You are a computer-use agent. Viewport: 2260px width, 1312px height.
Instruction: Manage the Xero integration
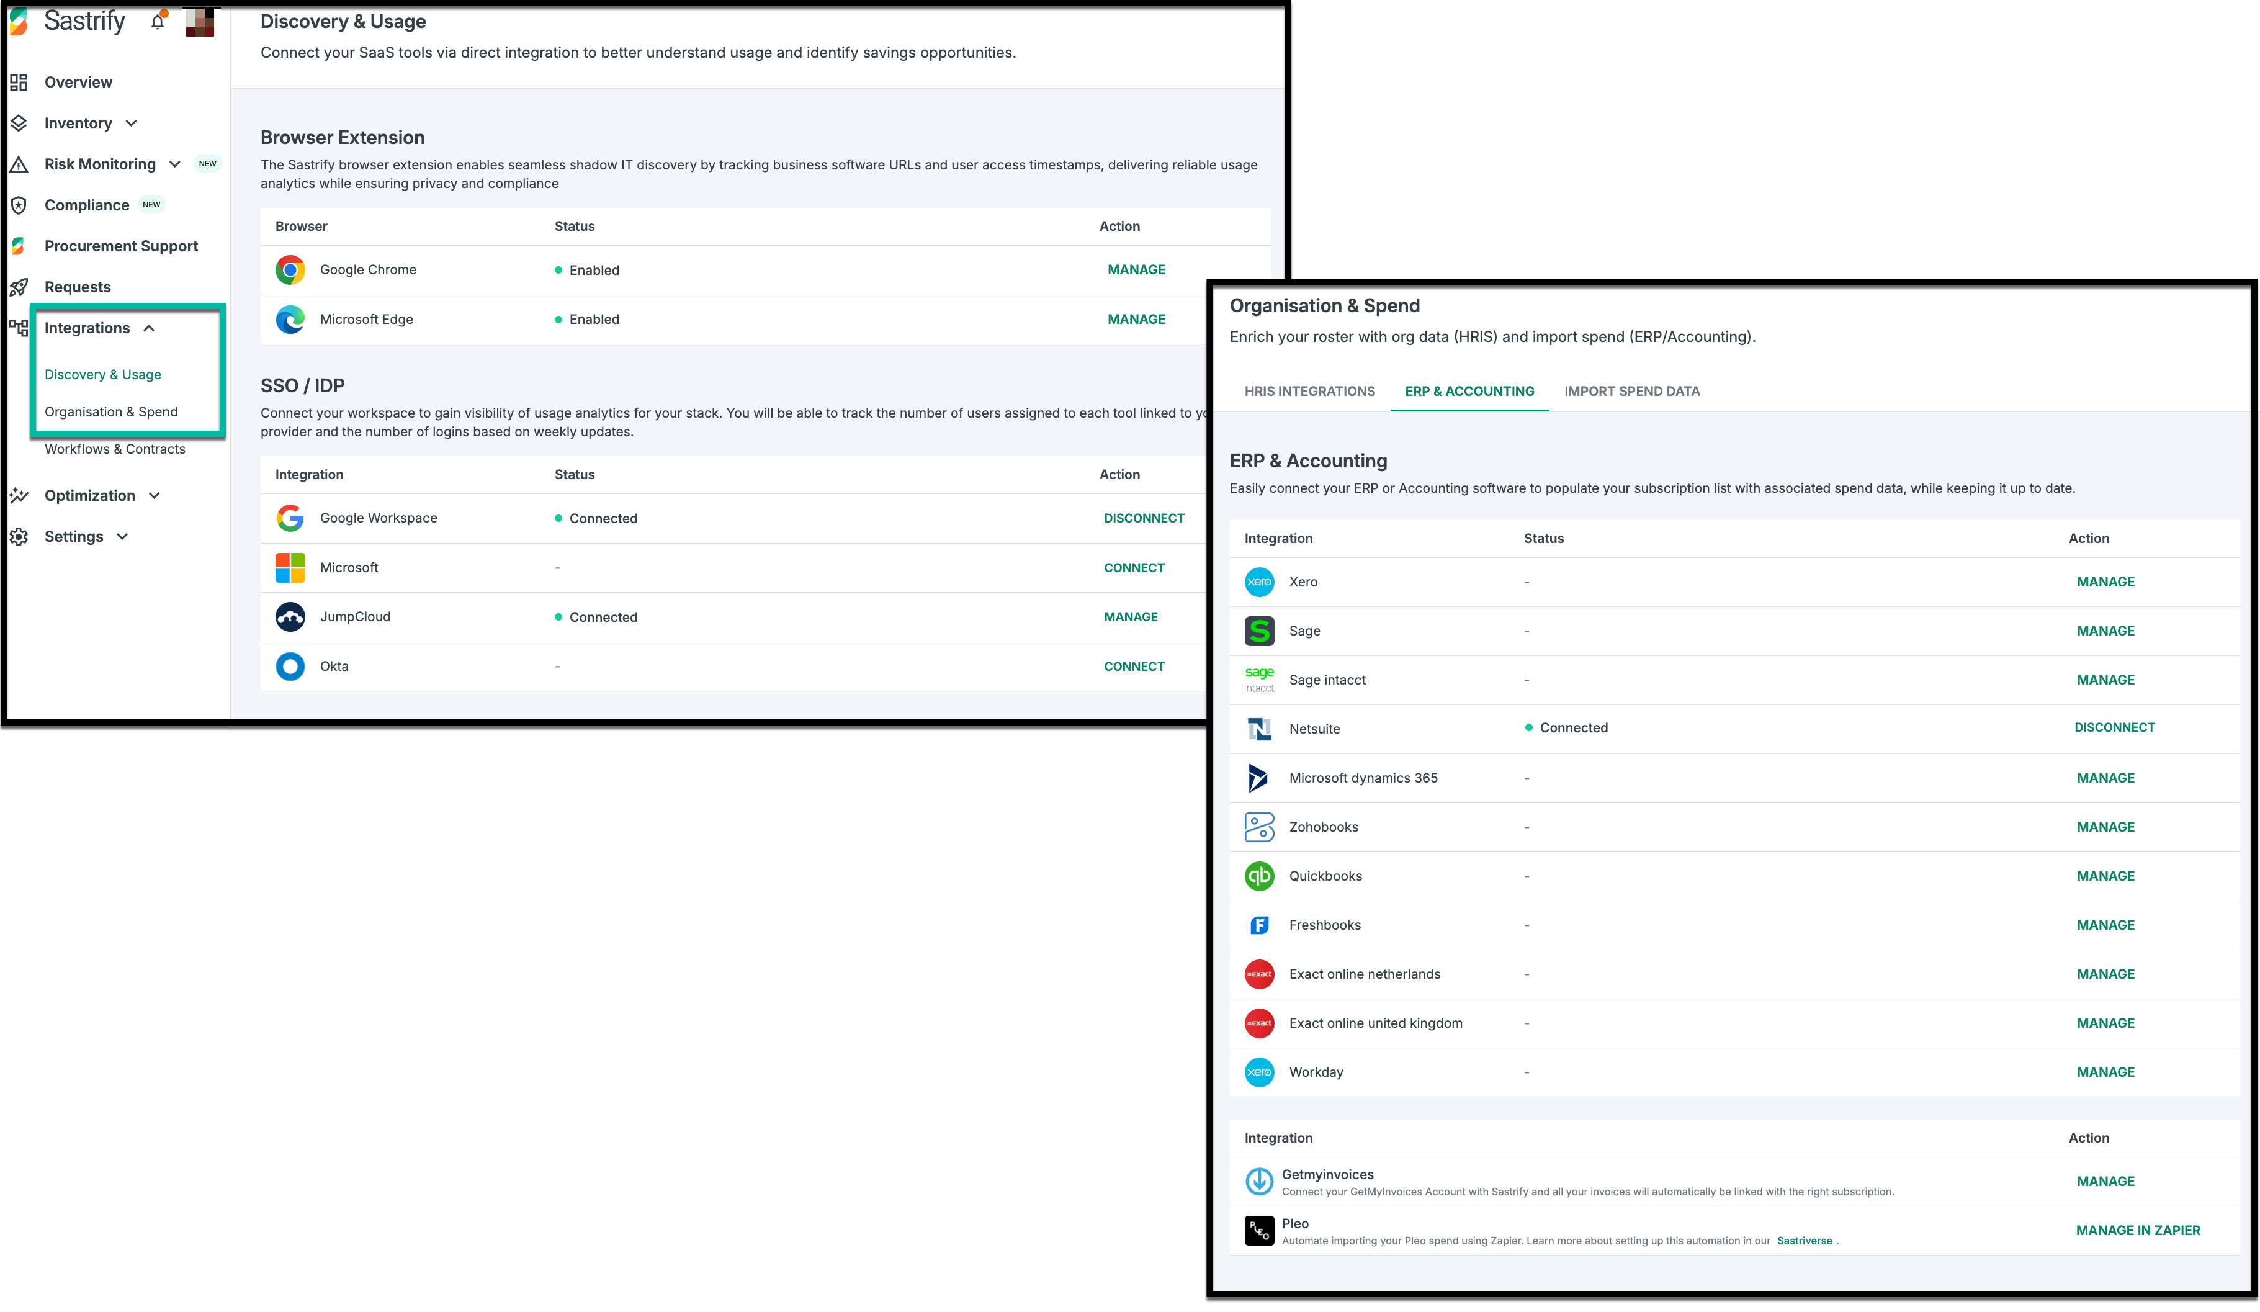2105,582
